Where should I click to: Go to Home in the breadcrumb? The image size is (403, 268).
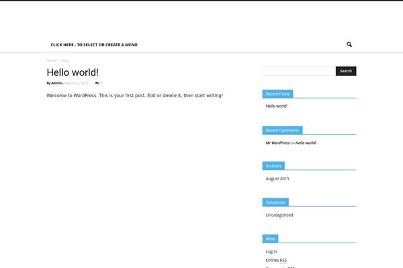(51, 60)
